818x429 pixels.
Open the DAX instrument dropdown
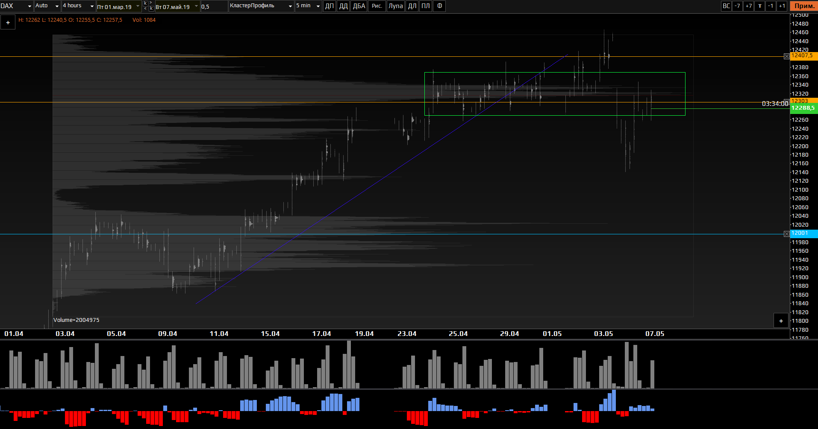[16, 6]
